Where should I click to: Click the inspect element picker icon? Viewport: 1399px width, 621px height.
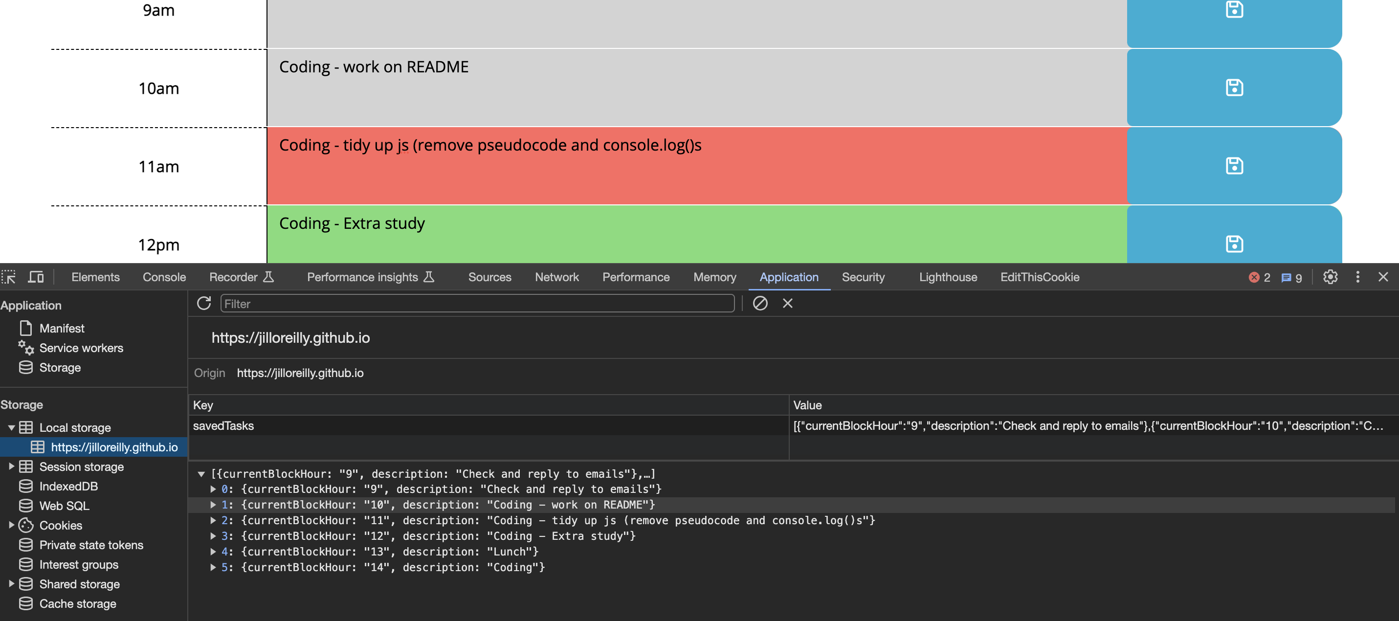[x=9, y=277]
